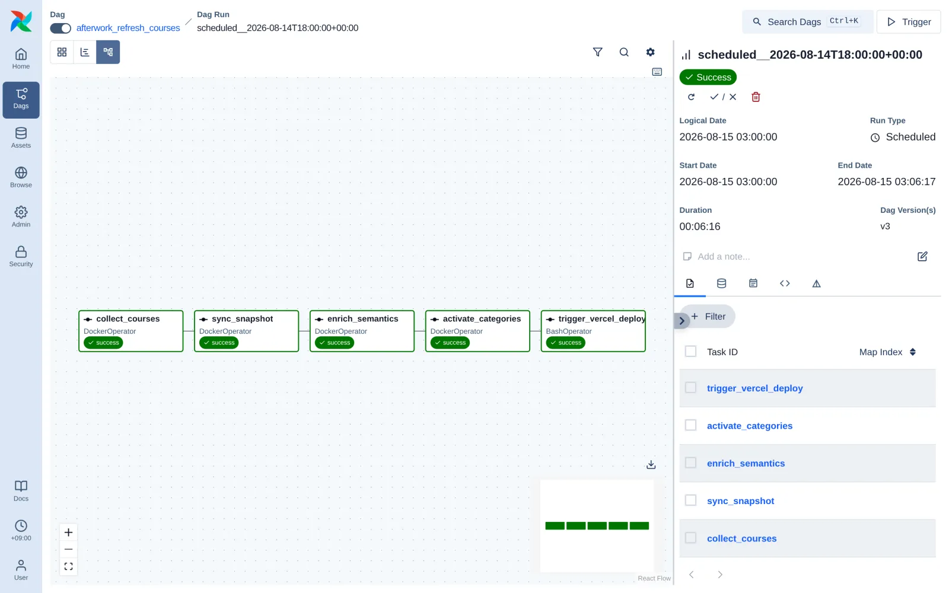Switch to the grid view icon
The image size is (949, 593).
tap(62, 52)
